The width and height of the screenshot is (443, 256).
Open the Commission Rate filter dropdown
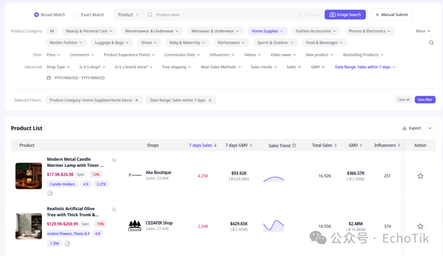pyautogui.click(x=182, y=55)
